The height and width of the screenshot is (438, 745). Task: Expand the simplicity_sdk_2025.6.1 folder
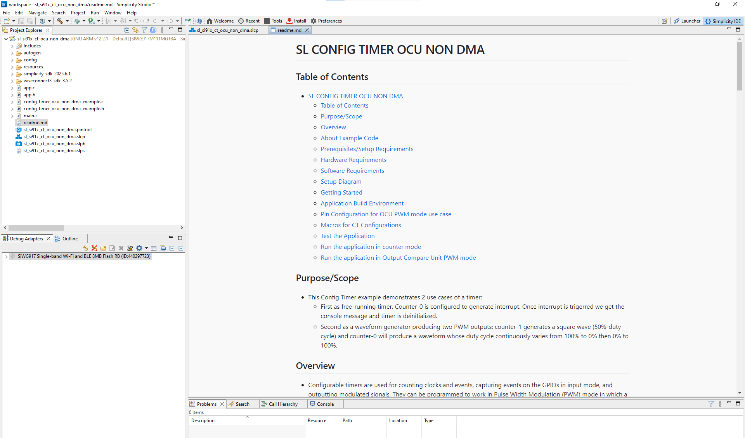[x=12, y=74]
